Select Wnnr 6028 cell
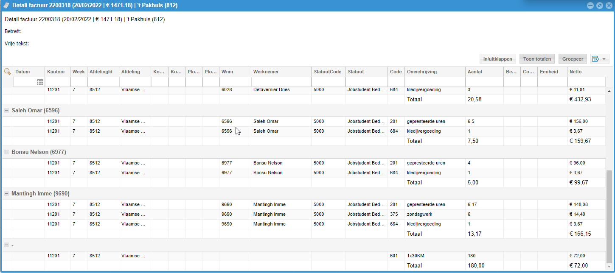Image resolution: width=615 pixels, height=273 pixels. [x=235, y=90]
